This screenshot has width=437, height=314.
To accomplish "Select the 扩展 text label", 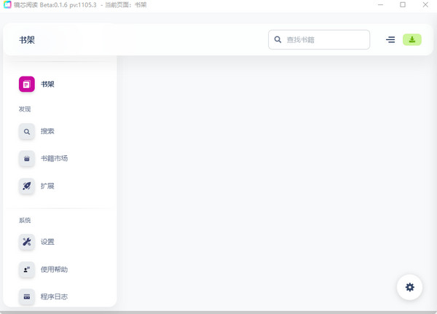I will [x=47, y=187].
